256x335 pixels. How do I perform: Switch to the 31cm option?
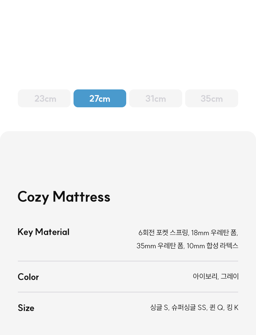pyautogui.click(x=156, y=98)
